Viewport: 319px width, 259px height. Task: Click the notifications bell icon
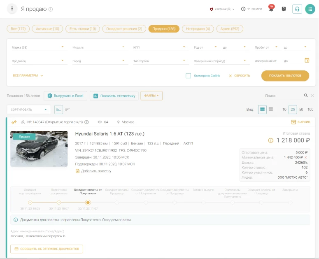(x=271, y=9)
